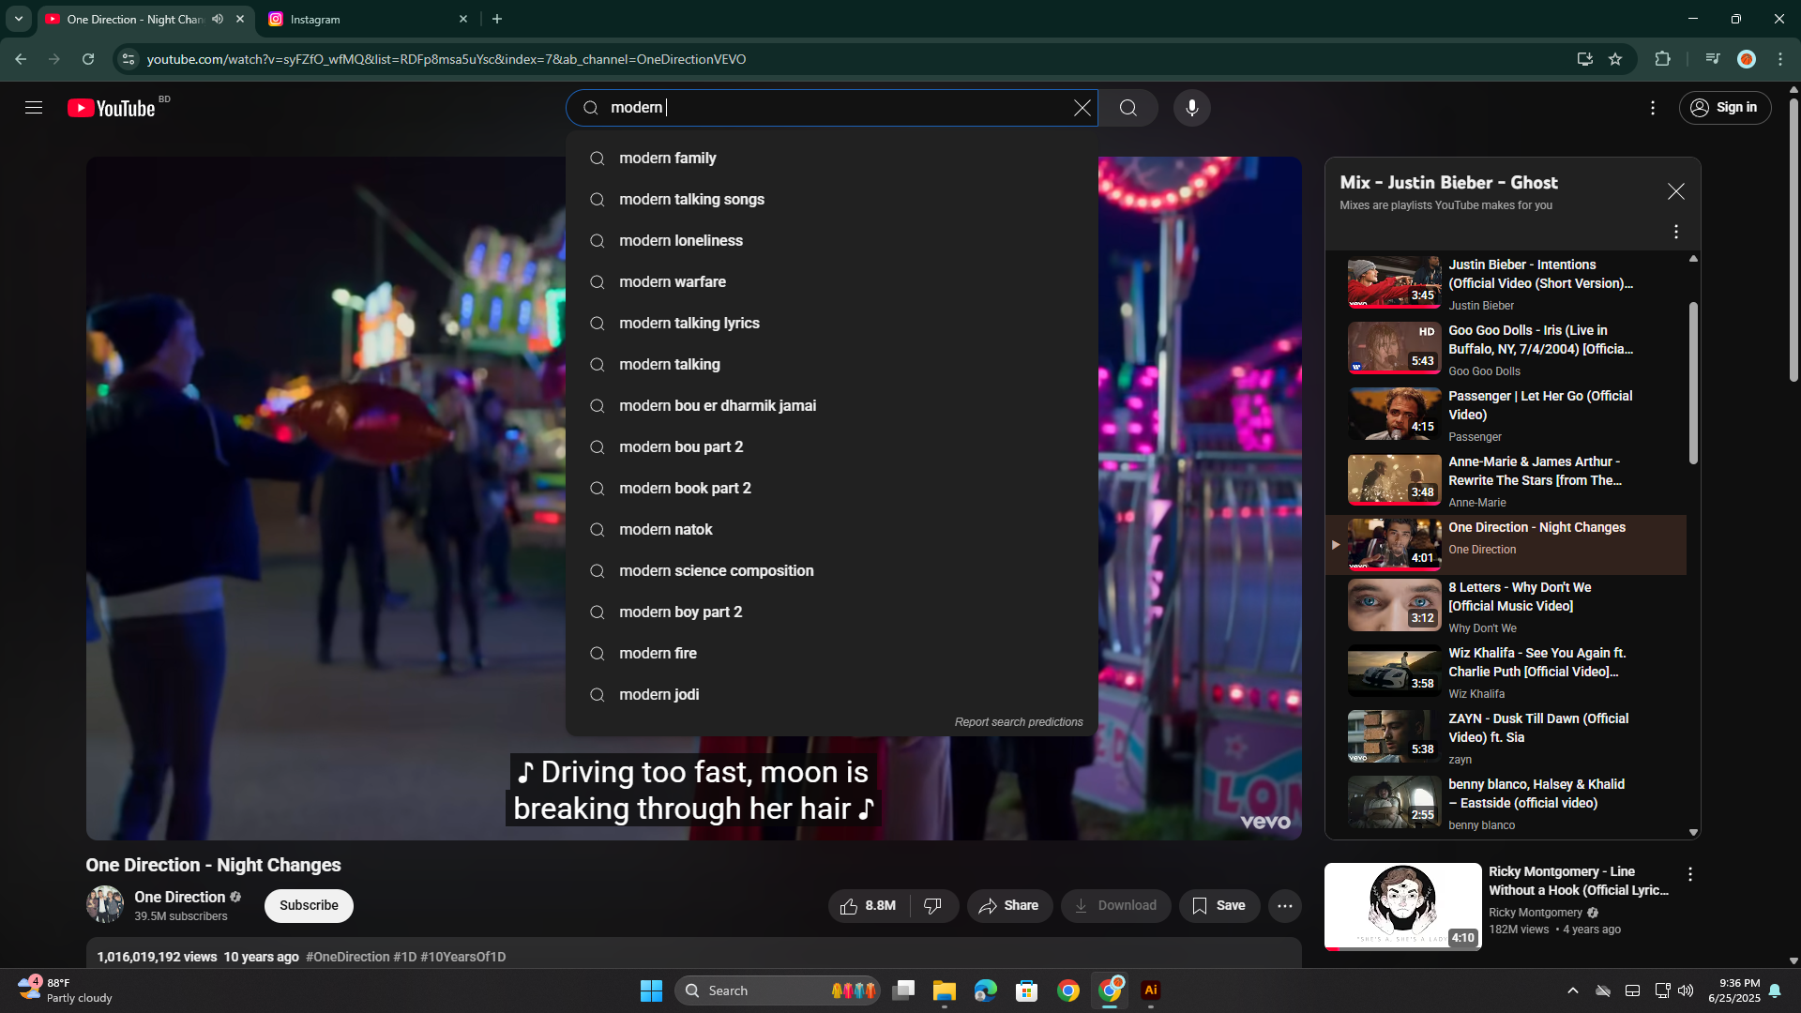Choose the 'modern talking lyrics' suggestion
Screen dimensions: 1801x1013
tap(831, 323)
